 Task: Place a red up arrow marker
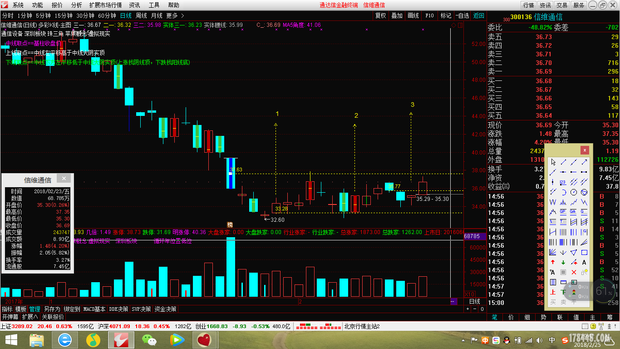click(553, 262)
